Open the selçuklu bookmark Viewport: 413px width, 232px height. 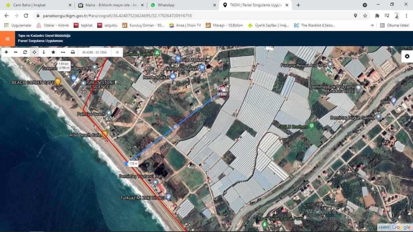point(107,25)
